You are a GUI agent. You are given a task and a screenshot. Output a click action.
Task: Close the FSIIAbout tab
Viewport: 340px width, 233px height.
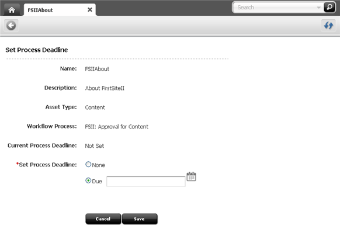pyautogui.click(x=90, y=10)
